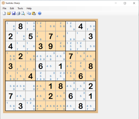
Task: Open Print Preview magnifier icon
Action: [23, 13]
